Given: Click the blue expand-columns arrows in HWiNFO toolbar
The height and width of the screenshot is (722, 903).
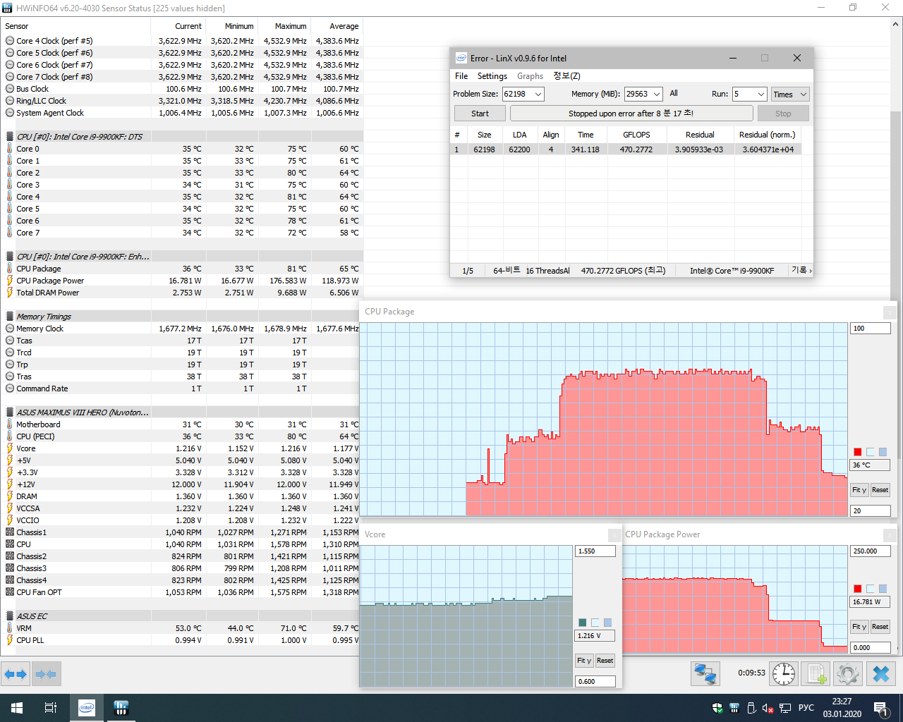Looking at the screenshot, I should pos(16,674).
